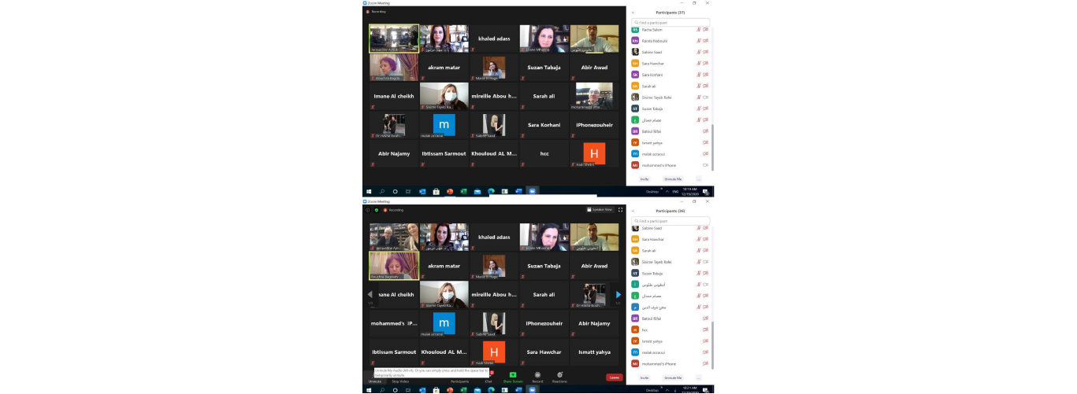Collapse the Participants (36) panel chevron
The height and width of the screenshot is (394, 1077).
pyautogui.click(x=633, y=211)
